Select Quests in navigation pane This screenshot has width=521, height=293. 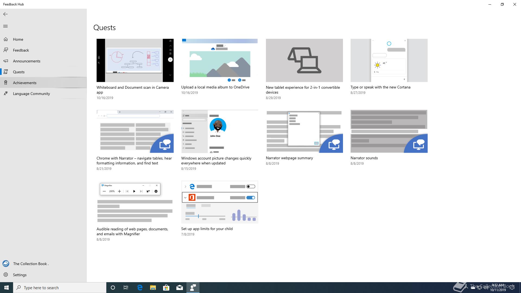point(43,72)
